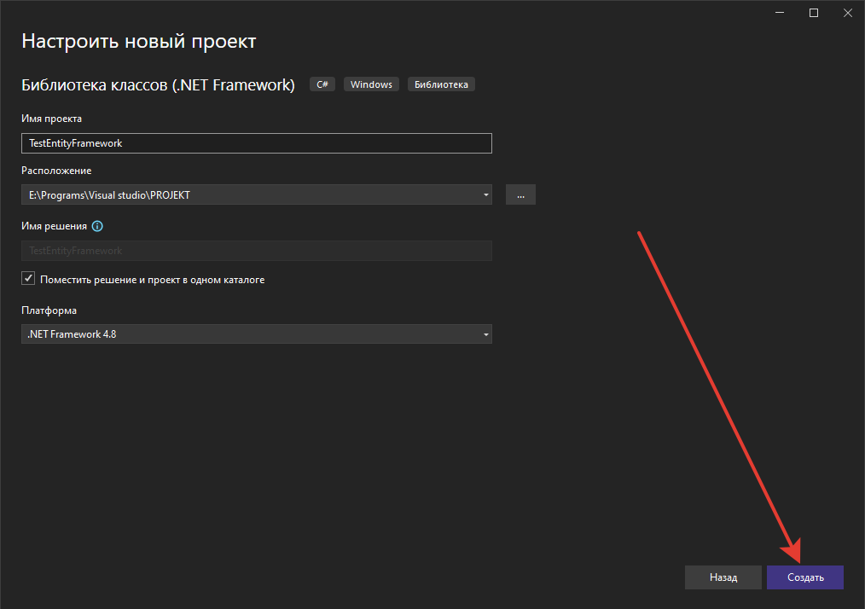Viewport: 865px width, 609px height.
Task: Click the Библиотека классов (.NET Framework) title
Action: point(158,84)
